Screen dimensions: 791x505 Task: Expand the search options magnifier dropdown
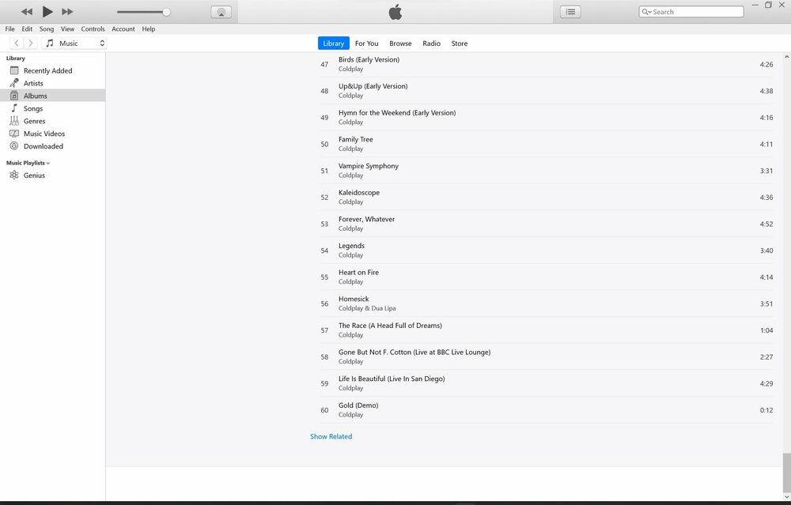coord(647,12)
